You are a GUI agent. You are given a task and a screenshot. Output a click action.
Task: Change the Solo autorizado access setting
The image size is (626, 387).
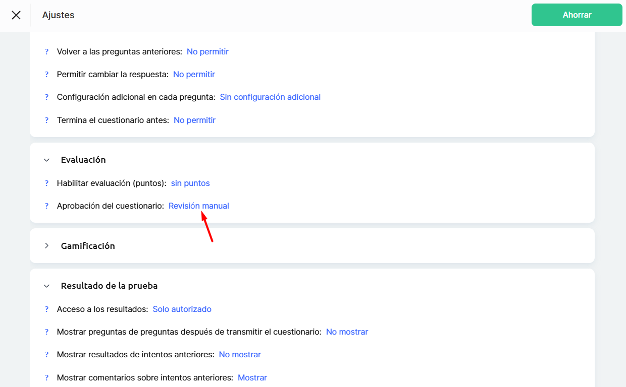pos(182,309)
